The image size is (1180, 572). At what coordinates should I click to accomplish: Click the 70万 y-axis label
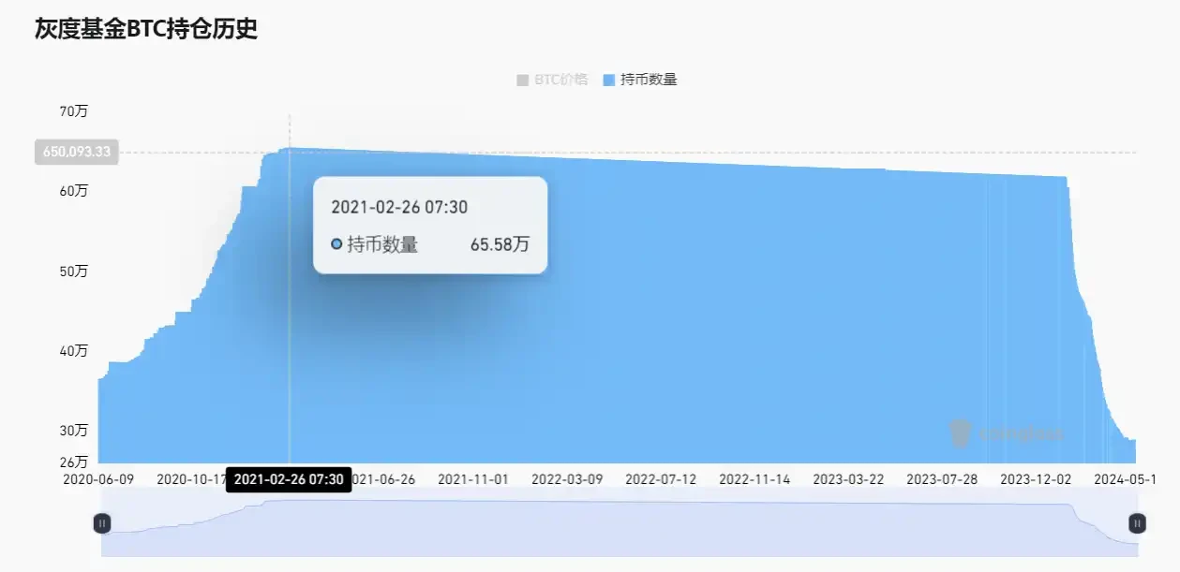74,110
